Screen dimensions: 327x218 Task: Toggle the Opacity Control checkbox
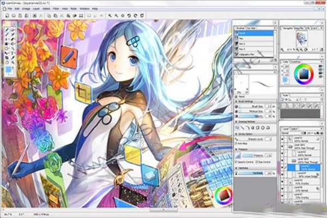click(237, 162)
